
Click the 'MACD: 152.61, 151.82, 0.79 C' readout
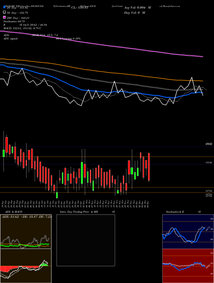click(22, 28)
